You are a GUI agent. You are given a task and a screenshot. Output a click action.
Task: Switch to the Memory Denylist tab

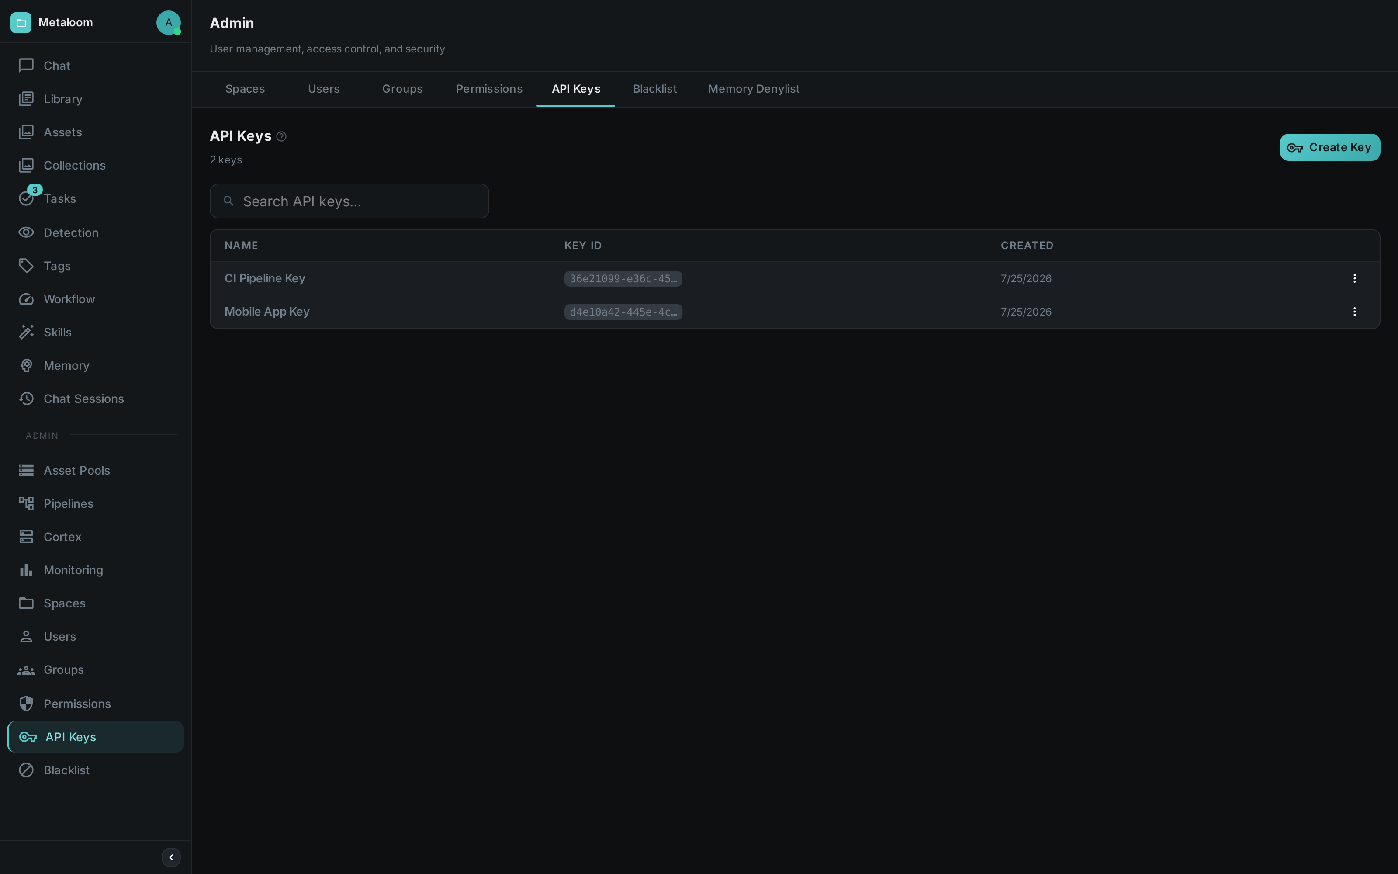(x=754, y=89)
